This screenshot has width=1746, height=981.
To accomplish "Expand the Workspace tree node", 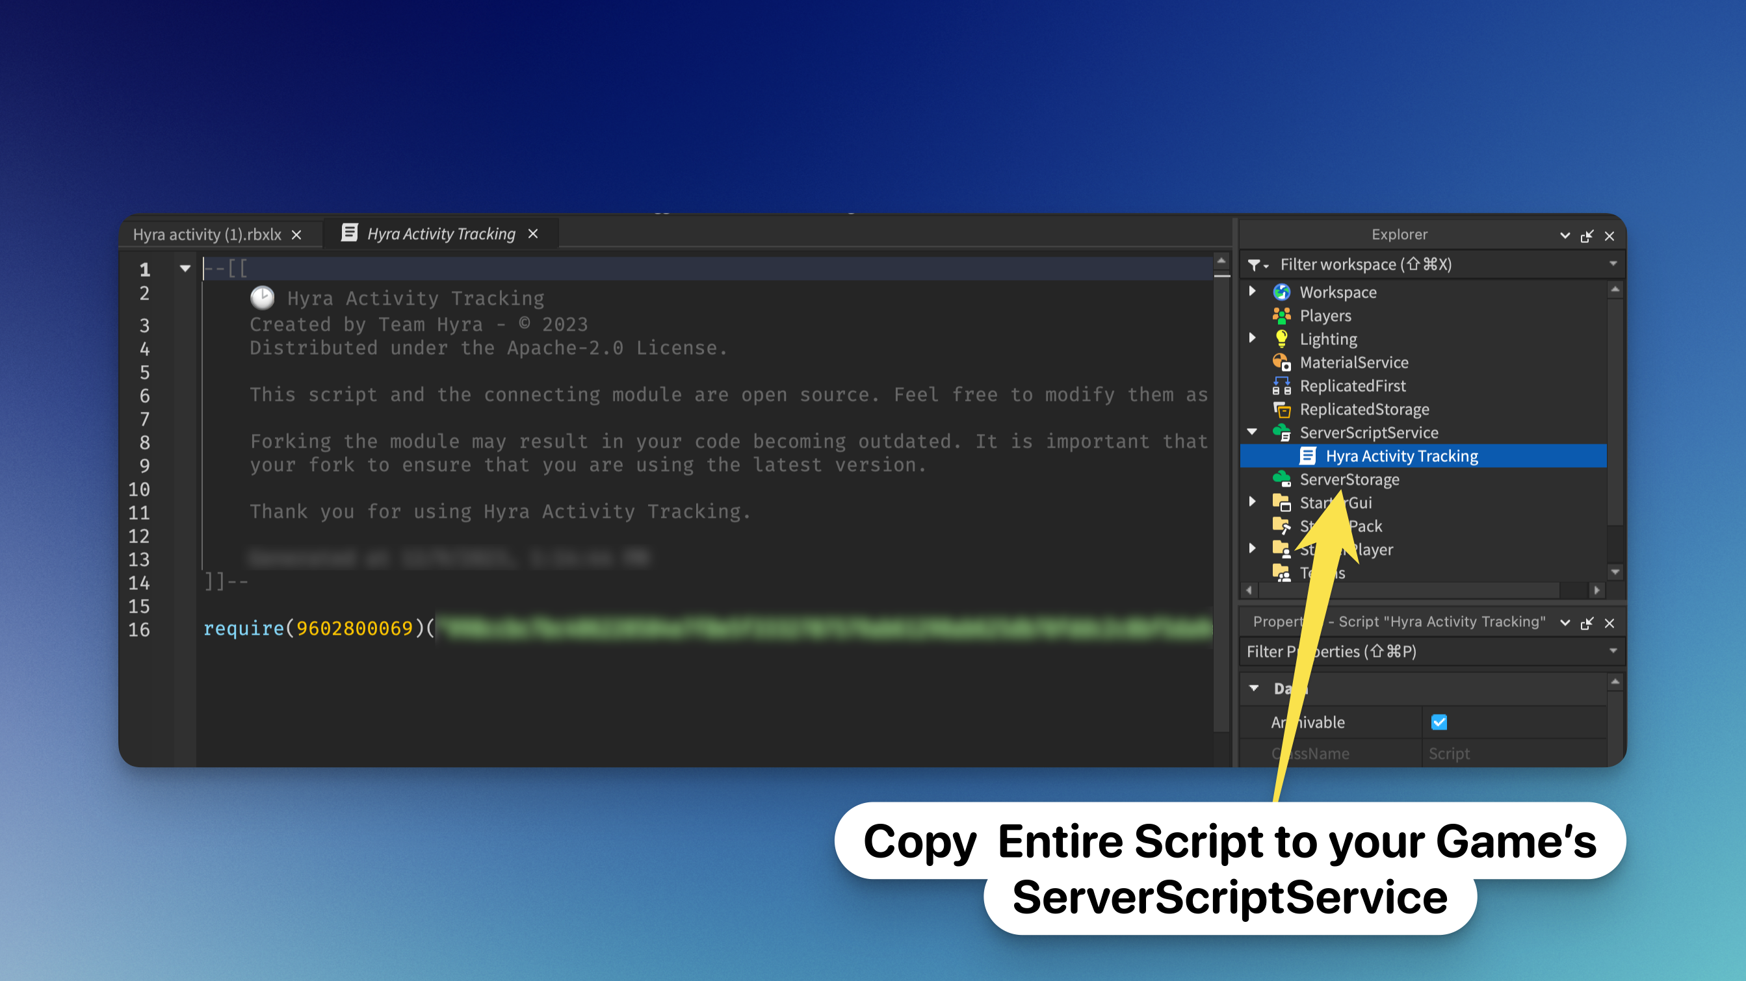I will [x=1253, y=291].
